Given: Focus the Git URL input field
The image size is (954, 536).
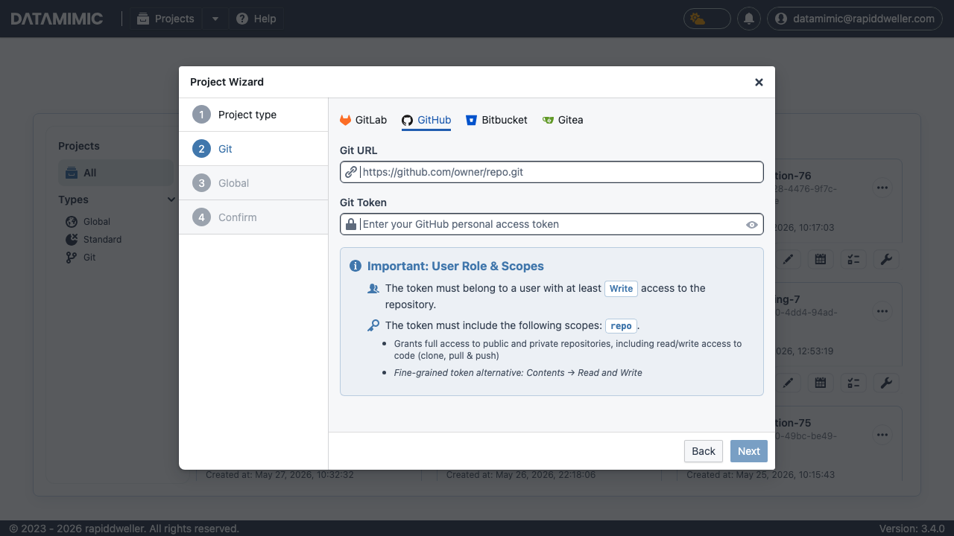Looking at the screenshot, I should click(x=552, y=172).
